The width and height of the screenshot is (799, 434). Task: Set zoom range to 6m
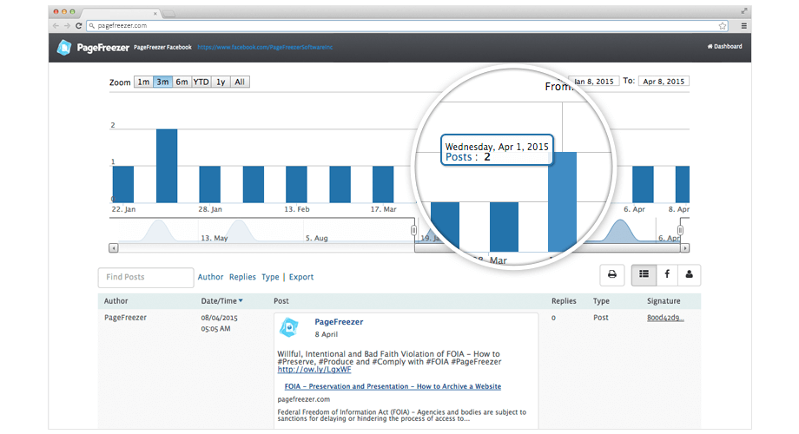182,82
